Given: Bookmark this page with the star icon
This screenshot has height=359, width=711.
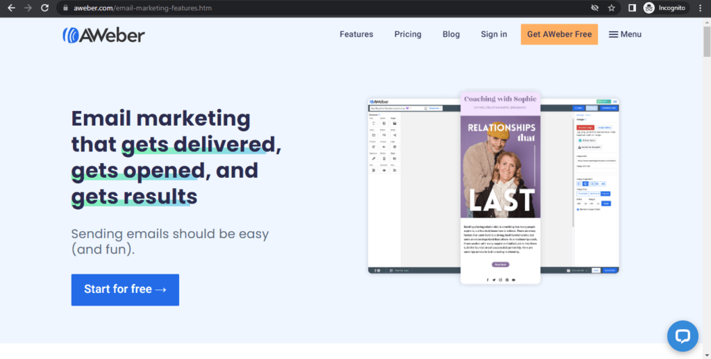Looking at the screenshot, I should (x=612, y=8).
